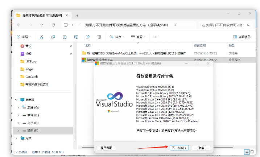Click 取消 in the installer dialog
The width and height of the screenshot is (260, 157).
(201, 148)
